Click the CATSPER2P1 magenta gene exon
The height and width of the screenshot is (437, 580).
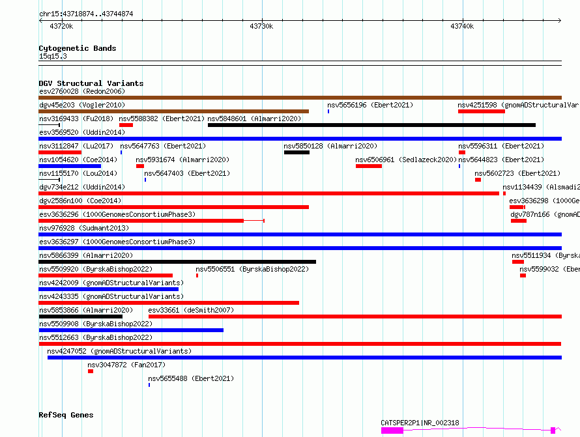coord(392,430)
